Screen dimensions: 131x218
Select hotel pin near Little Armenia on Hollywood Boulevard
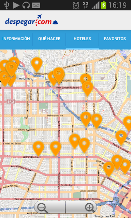[x=59, y=75]
